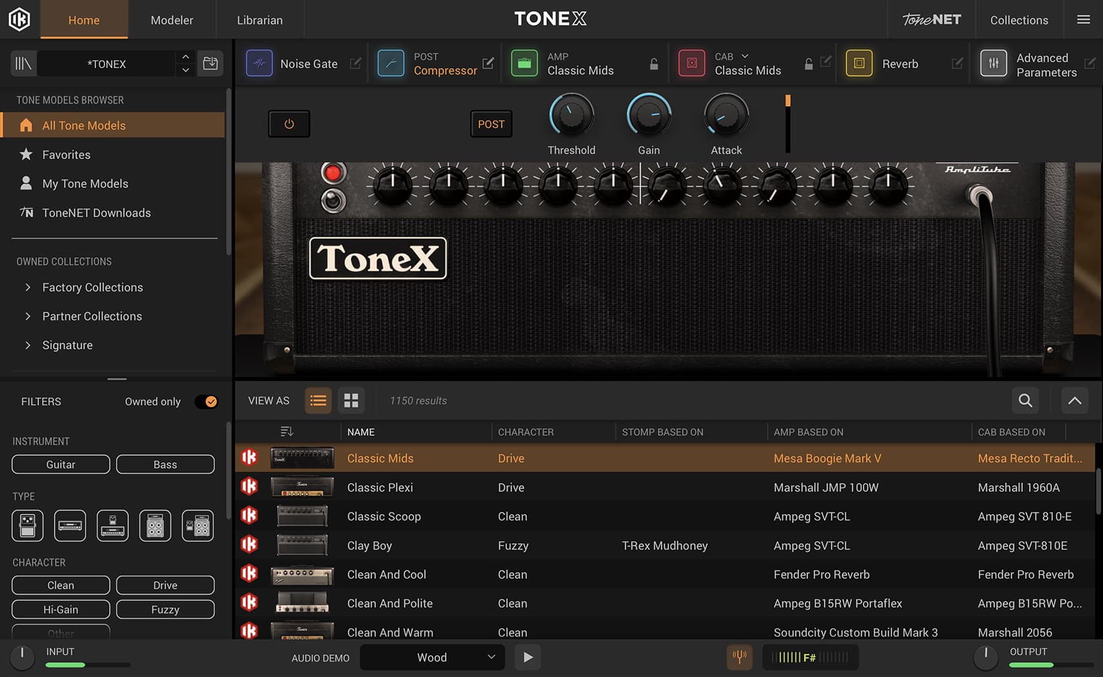Toggle the compressor power button
This screenshot has width=1103, height=677.
(289, 124)
